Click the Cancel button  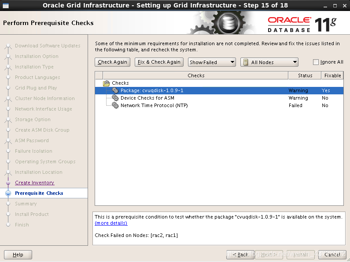[x=332, y=255]
